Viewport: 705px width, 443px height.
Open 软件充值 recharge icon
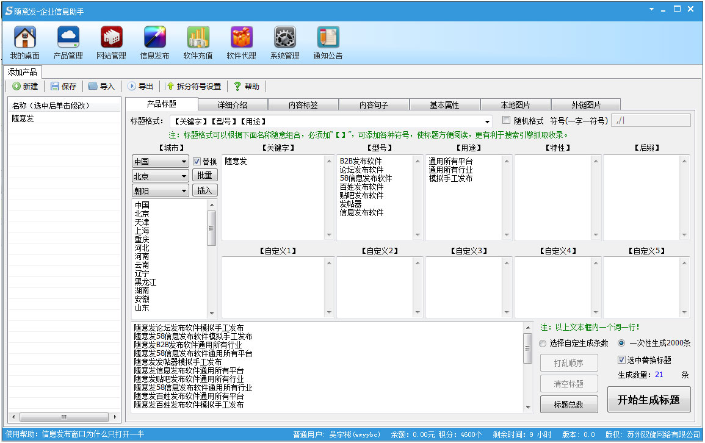coord(198,38)
